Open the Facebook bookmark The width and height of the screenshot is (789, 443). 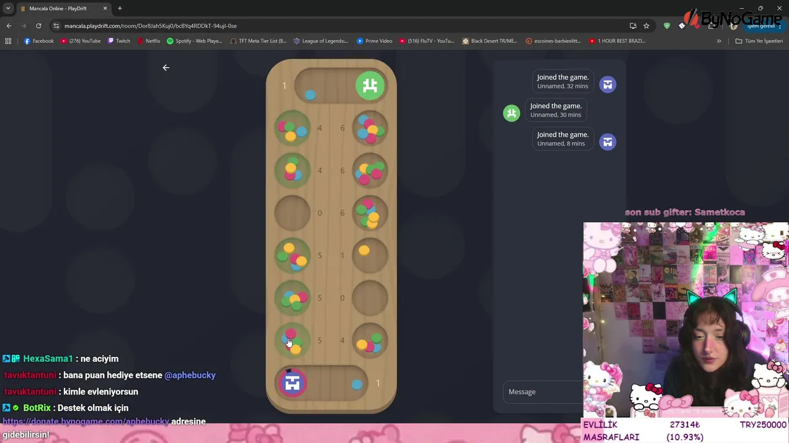39,41
